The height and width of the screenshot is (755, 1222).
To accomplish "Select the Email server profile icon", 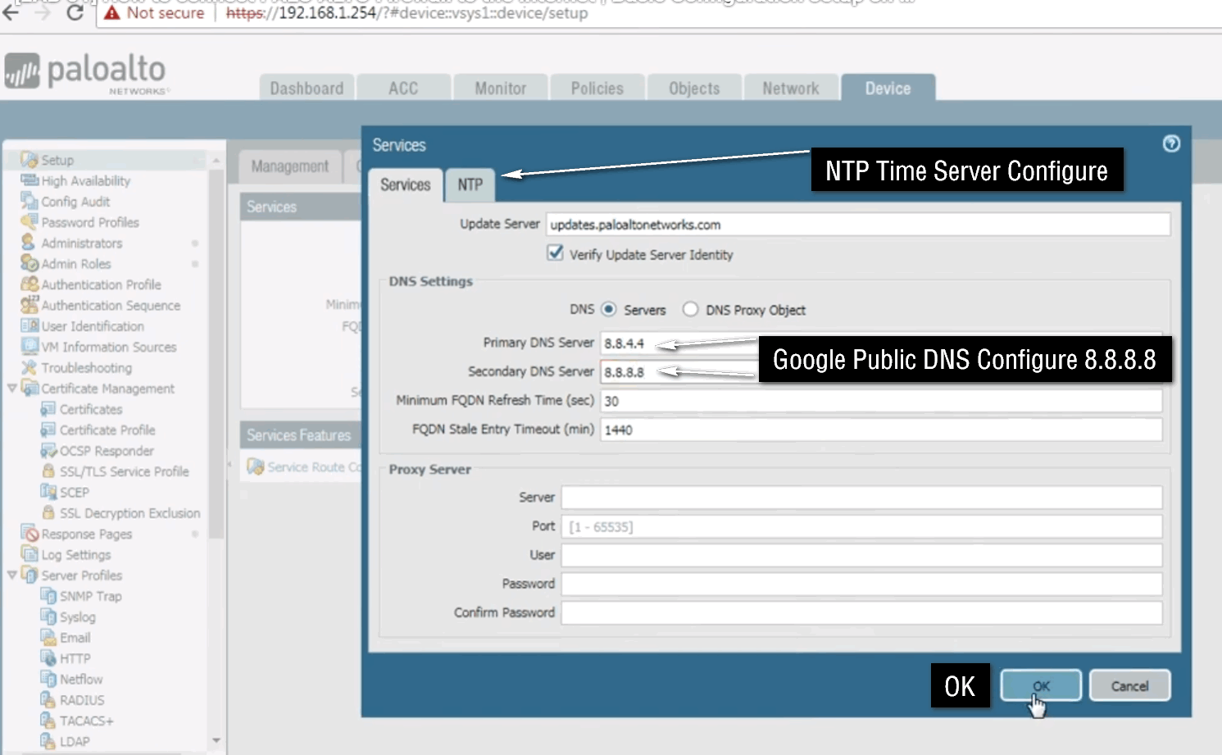I will 48,638.
